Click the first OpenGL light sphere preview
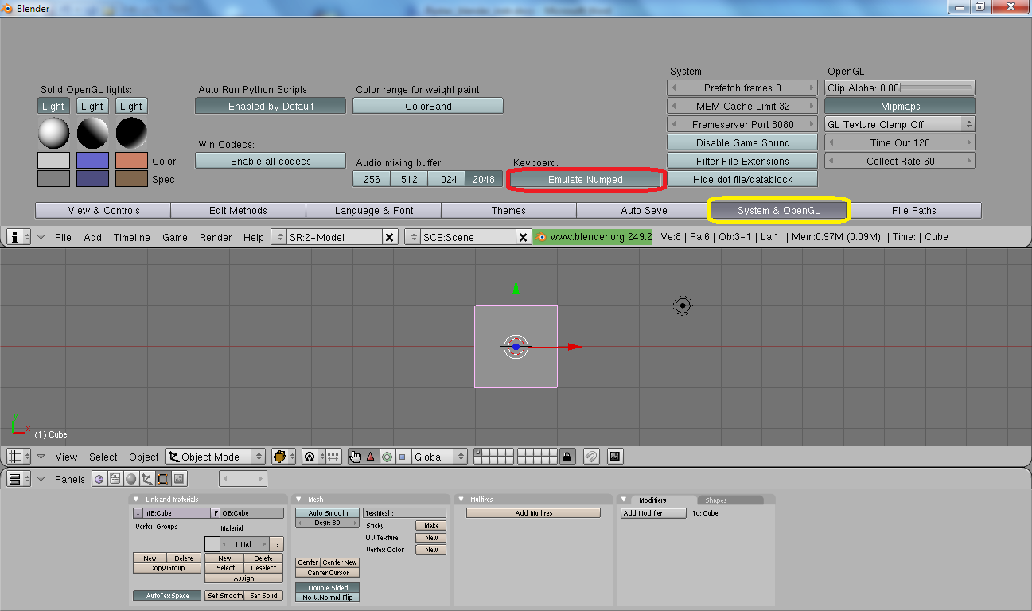 coord(53,133)
